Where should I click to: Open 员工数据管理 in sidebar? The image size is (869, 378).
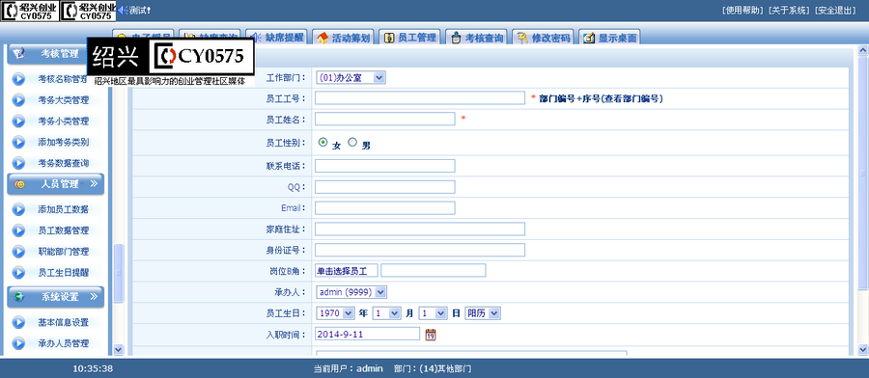[63, 230]
